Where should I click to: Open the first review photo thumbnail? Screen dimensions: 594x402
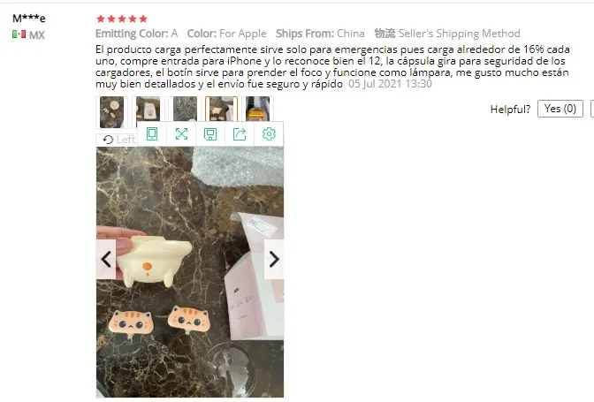click(111, 112)
